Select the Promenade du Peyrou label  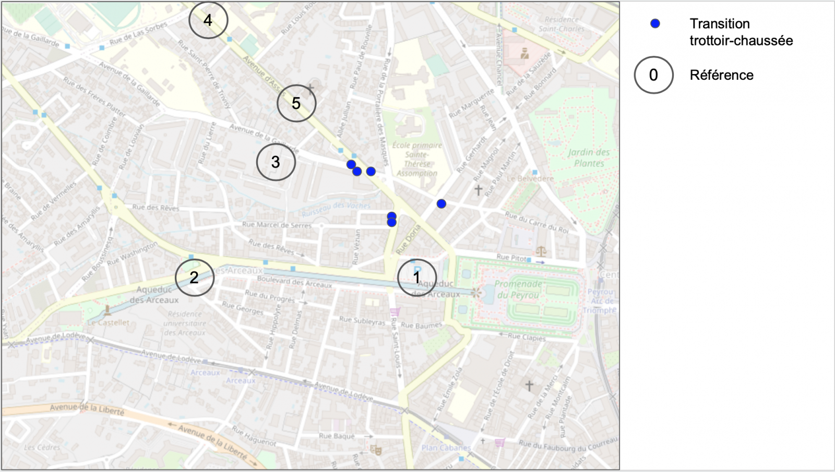click(518, 289)
